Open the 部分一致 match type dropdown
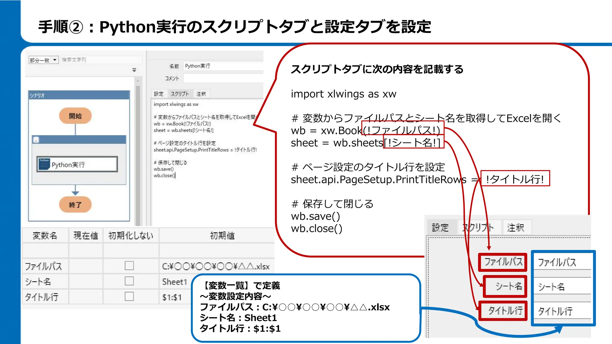The height and width of the screenshot is (344, 612). [44, 60]
